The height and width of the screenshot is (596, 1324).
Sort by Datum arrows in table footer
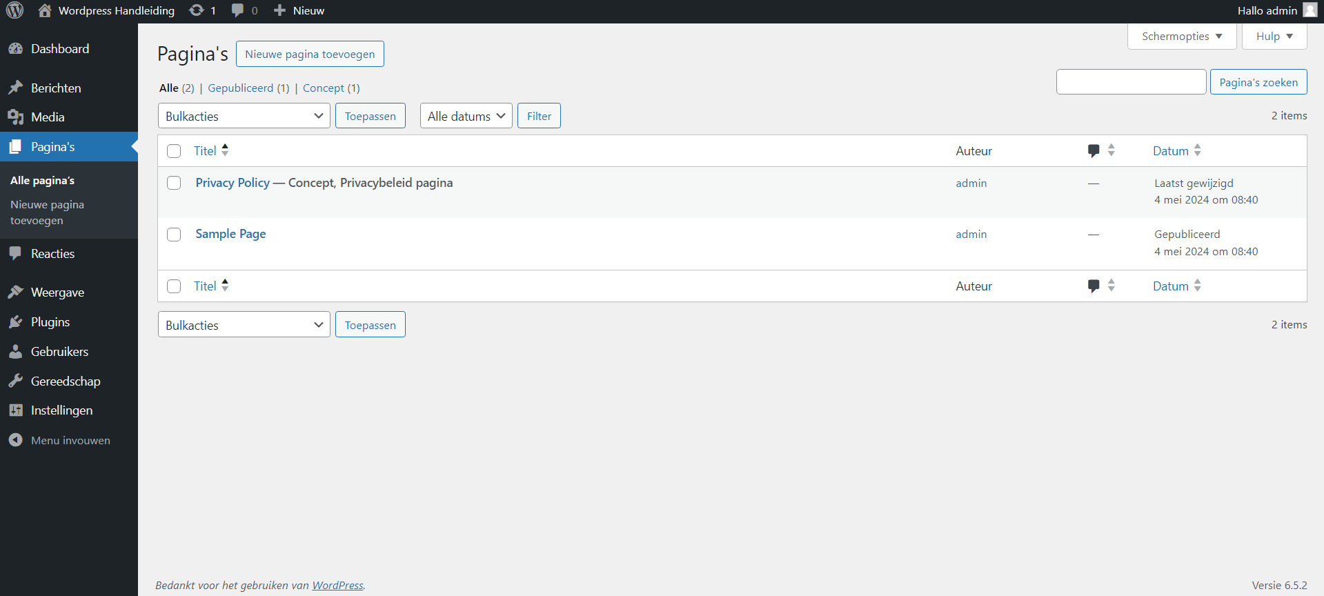pyautogui.click(x=1198, y=285)
